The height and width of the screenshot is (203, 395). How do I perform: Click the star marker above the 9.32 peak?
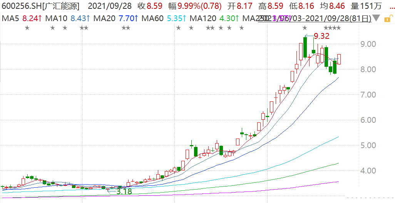click(x=305, y=28)
